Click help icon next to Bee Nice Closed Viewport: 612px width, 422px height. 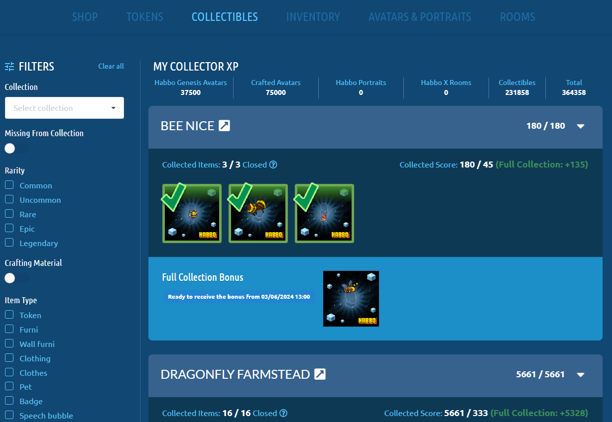tap(273, 165)
